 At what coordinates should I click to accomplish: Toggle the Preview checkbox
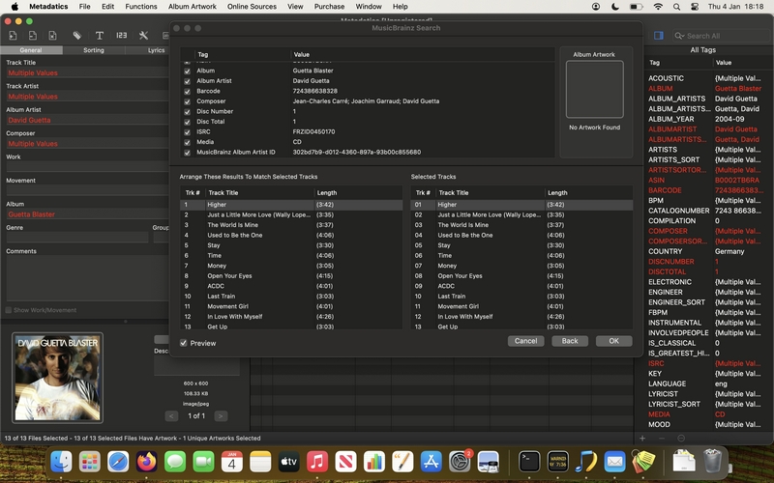184,343
